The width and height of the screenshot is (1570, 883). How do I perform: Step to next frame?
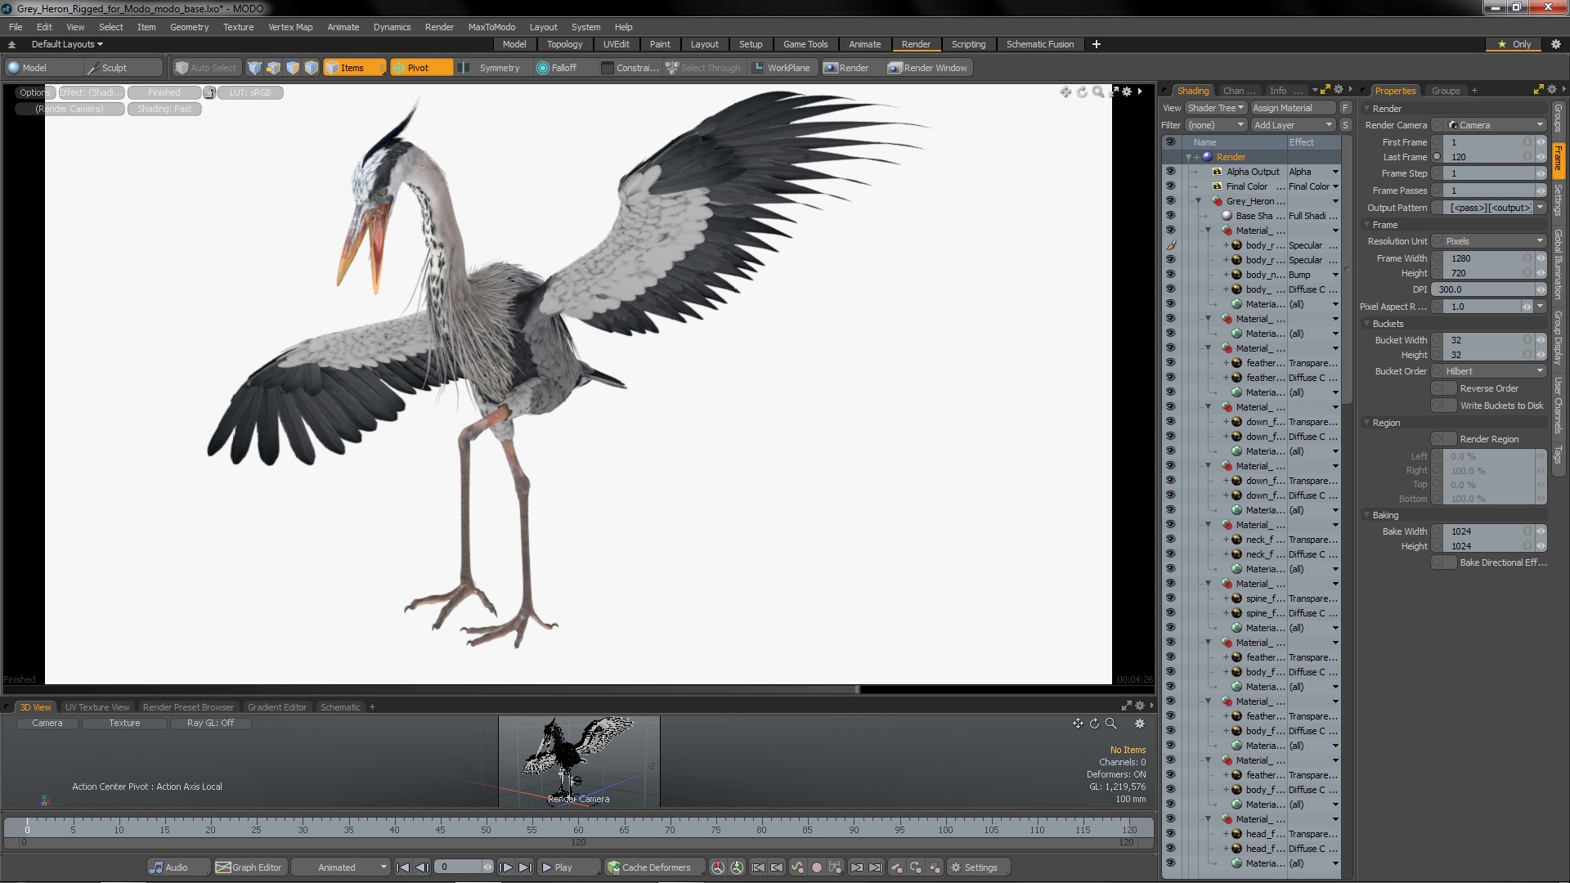[505, 867]
